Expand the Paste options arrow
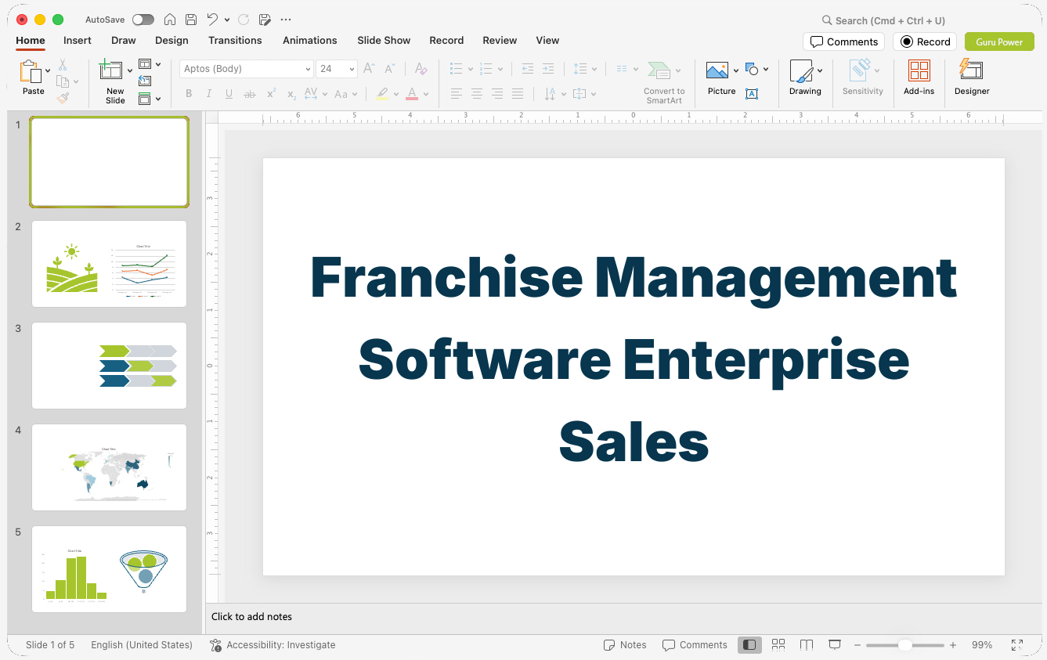This screenshot has height=660, width=1047. pyautogui.click(x=48, y=70)
